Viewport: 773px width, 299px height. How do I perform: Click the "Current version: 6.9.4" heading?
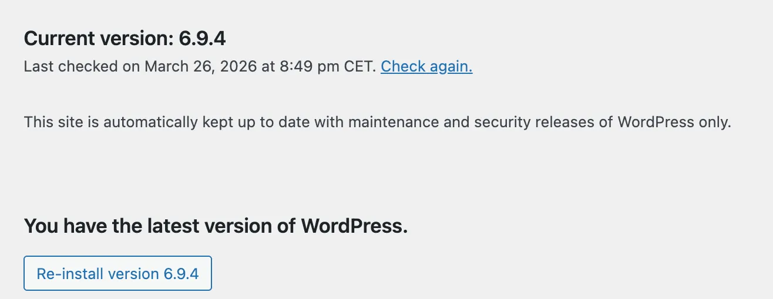click(x=125, y=39)
